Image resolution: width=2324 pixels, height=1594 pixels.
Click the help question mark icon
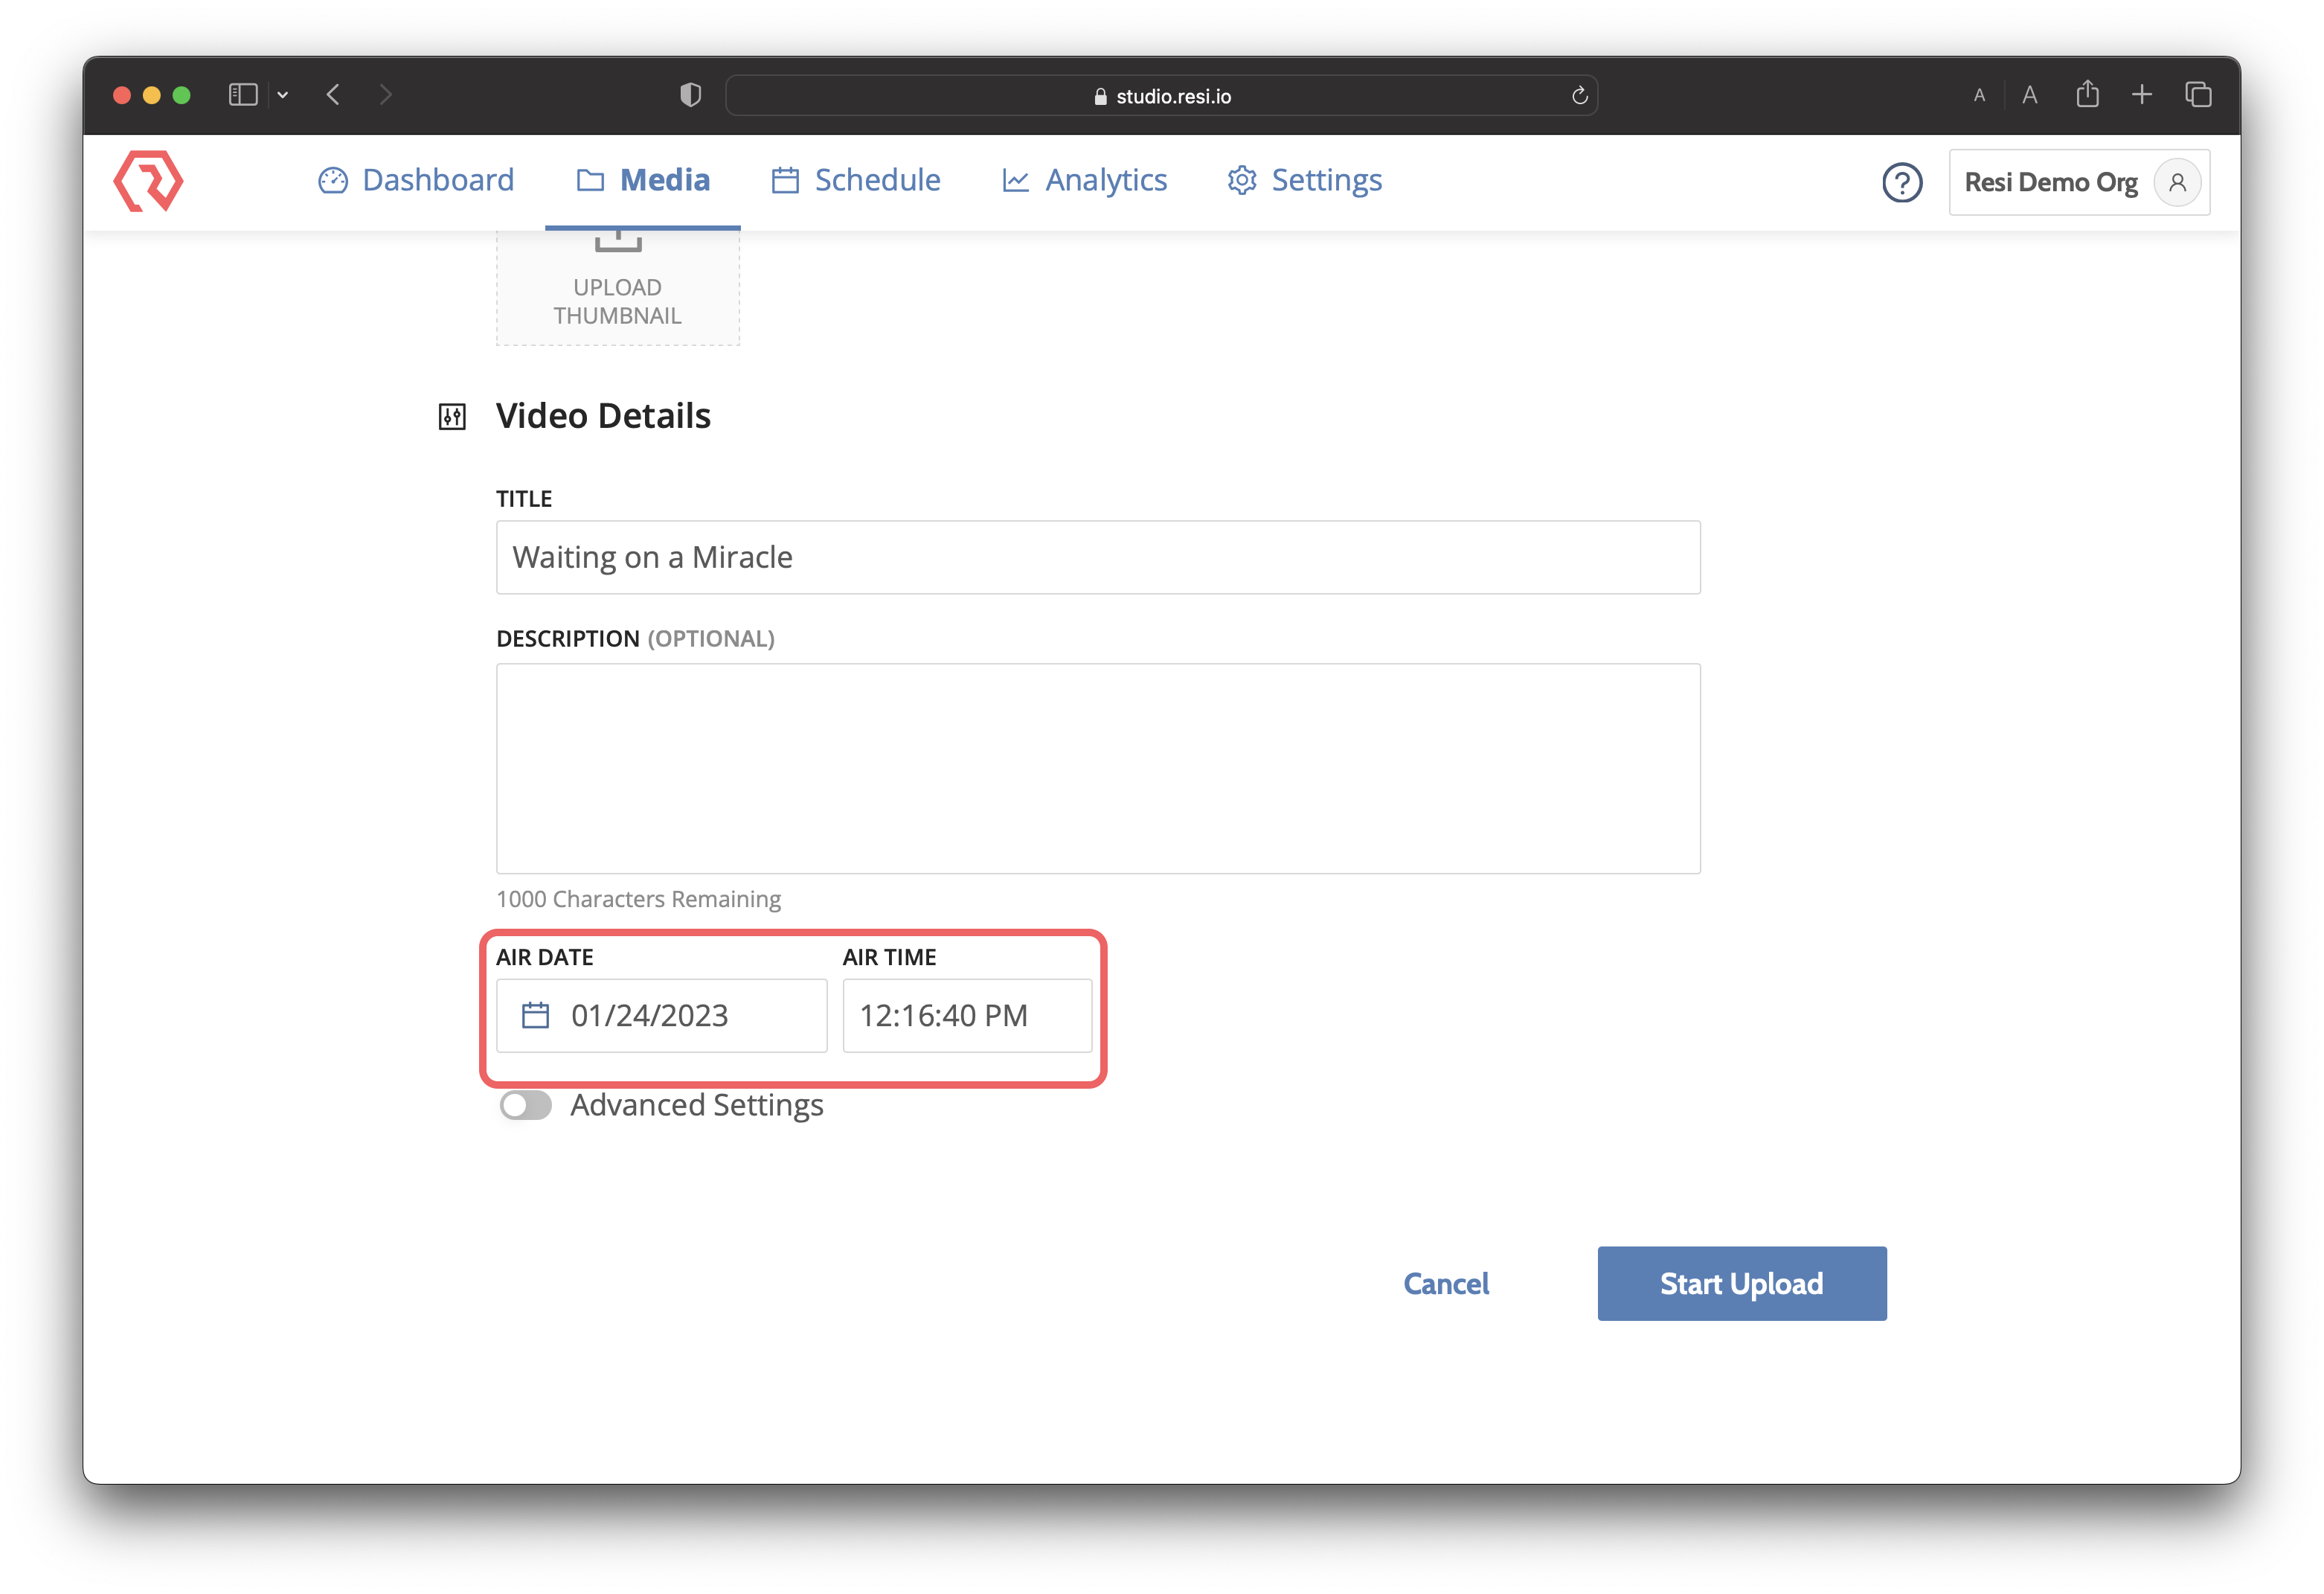coord(1902,182)
